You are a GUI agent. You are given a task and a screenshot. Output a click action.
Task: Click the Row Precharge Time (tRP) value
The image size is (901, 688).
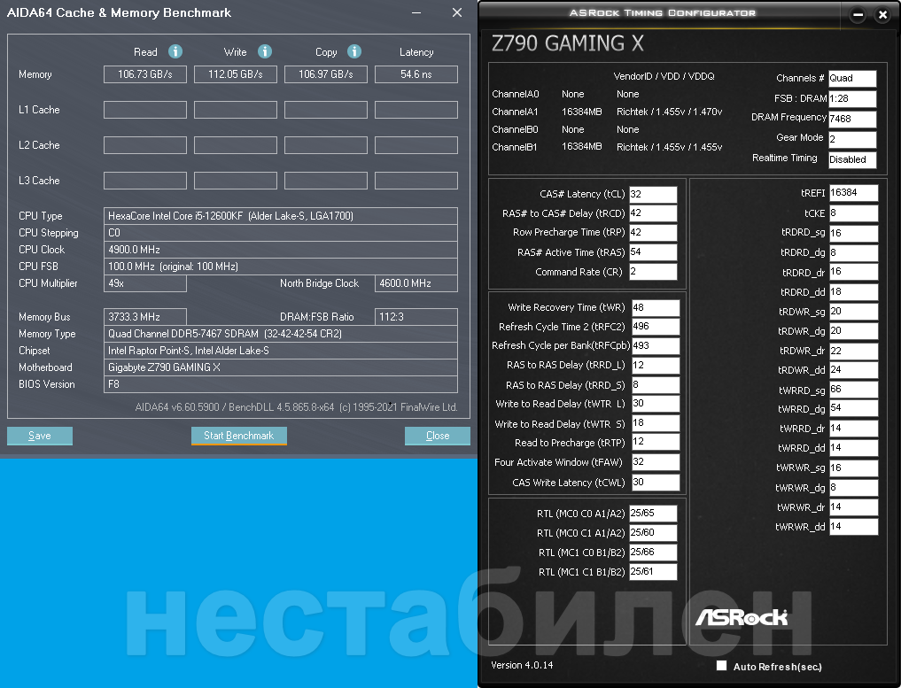tap(653, 233)
